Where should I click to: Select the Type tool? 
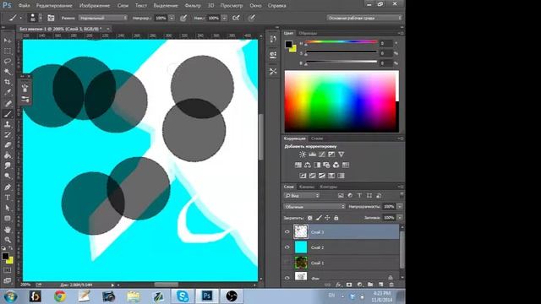[x=8, y=198]
